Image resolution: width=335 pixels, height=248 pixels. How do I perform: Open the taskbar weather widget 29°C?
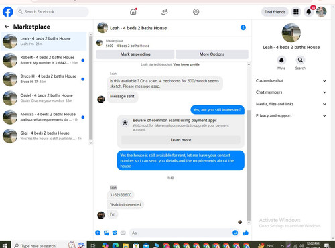266,245
